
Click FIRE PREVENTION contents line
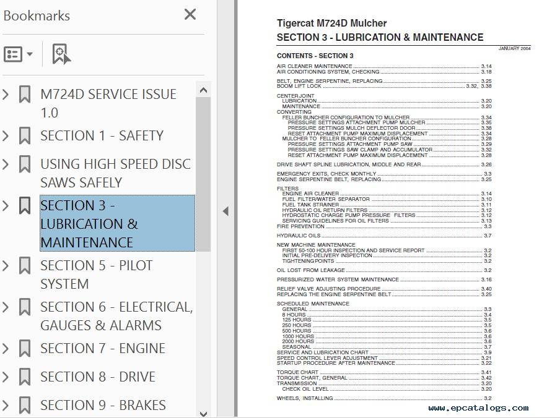384,227
